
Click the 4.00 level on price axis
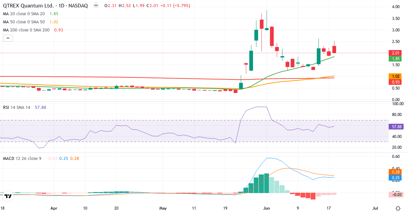click(396, 7)
